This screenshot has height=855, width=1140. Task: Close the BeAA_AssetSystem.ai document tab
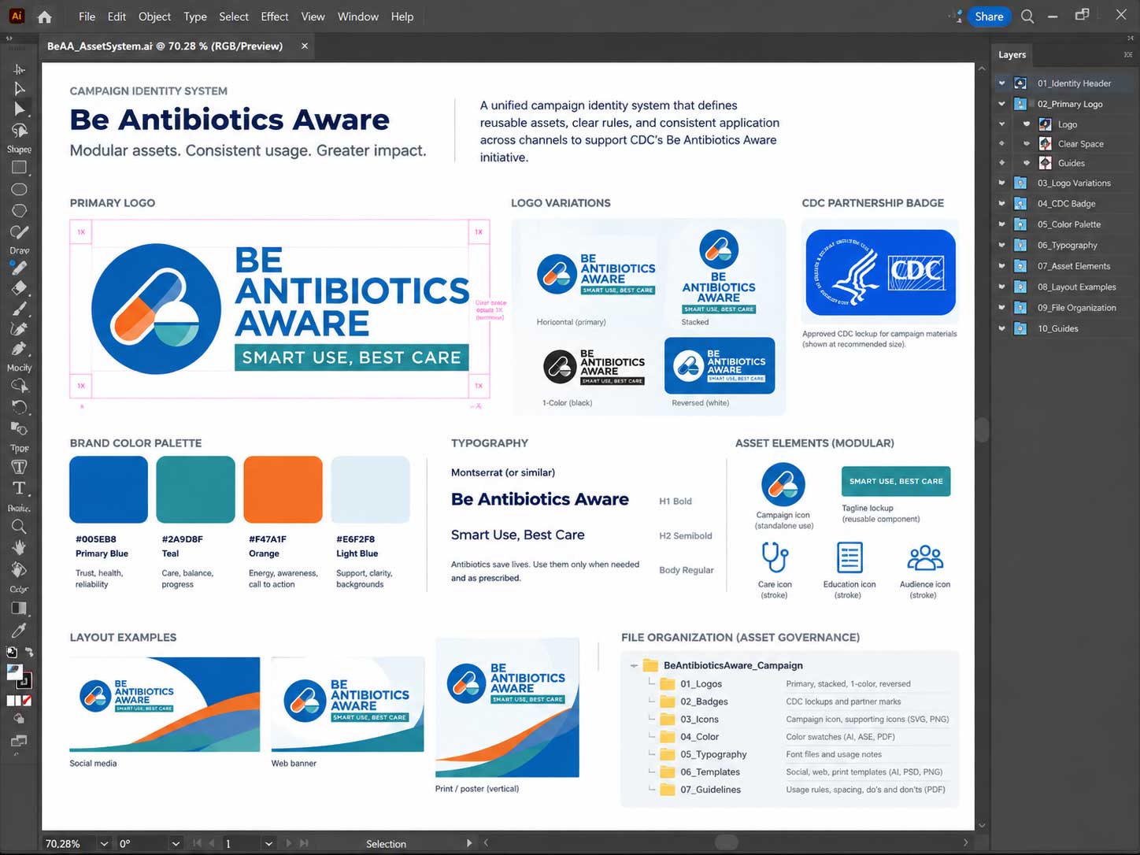[305, 46]
